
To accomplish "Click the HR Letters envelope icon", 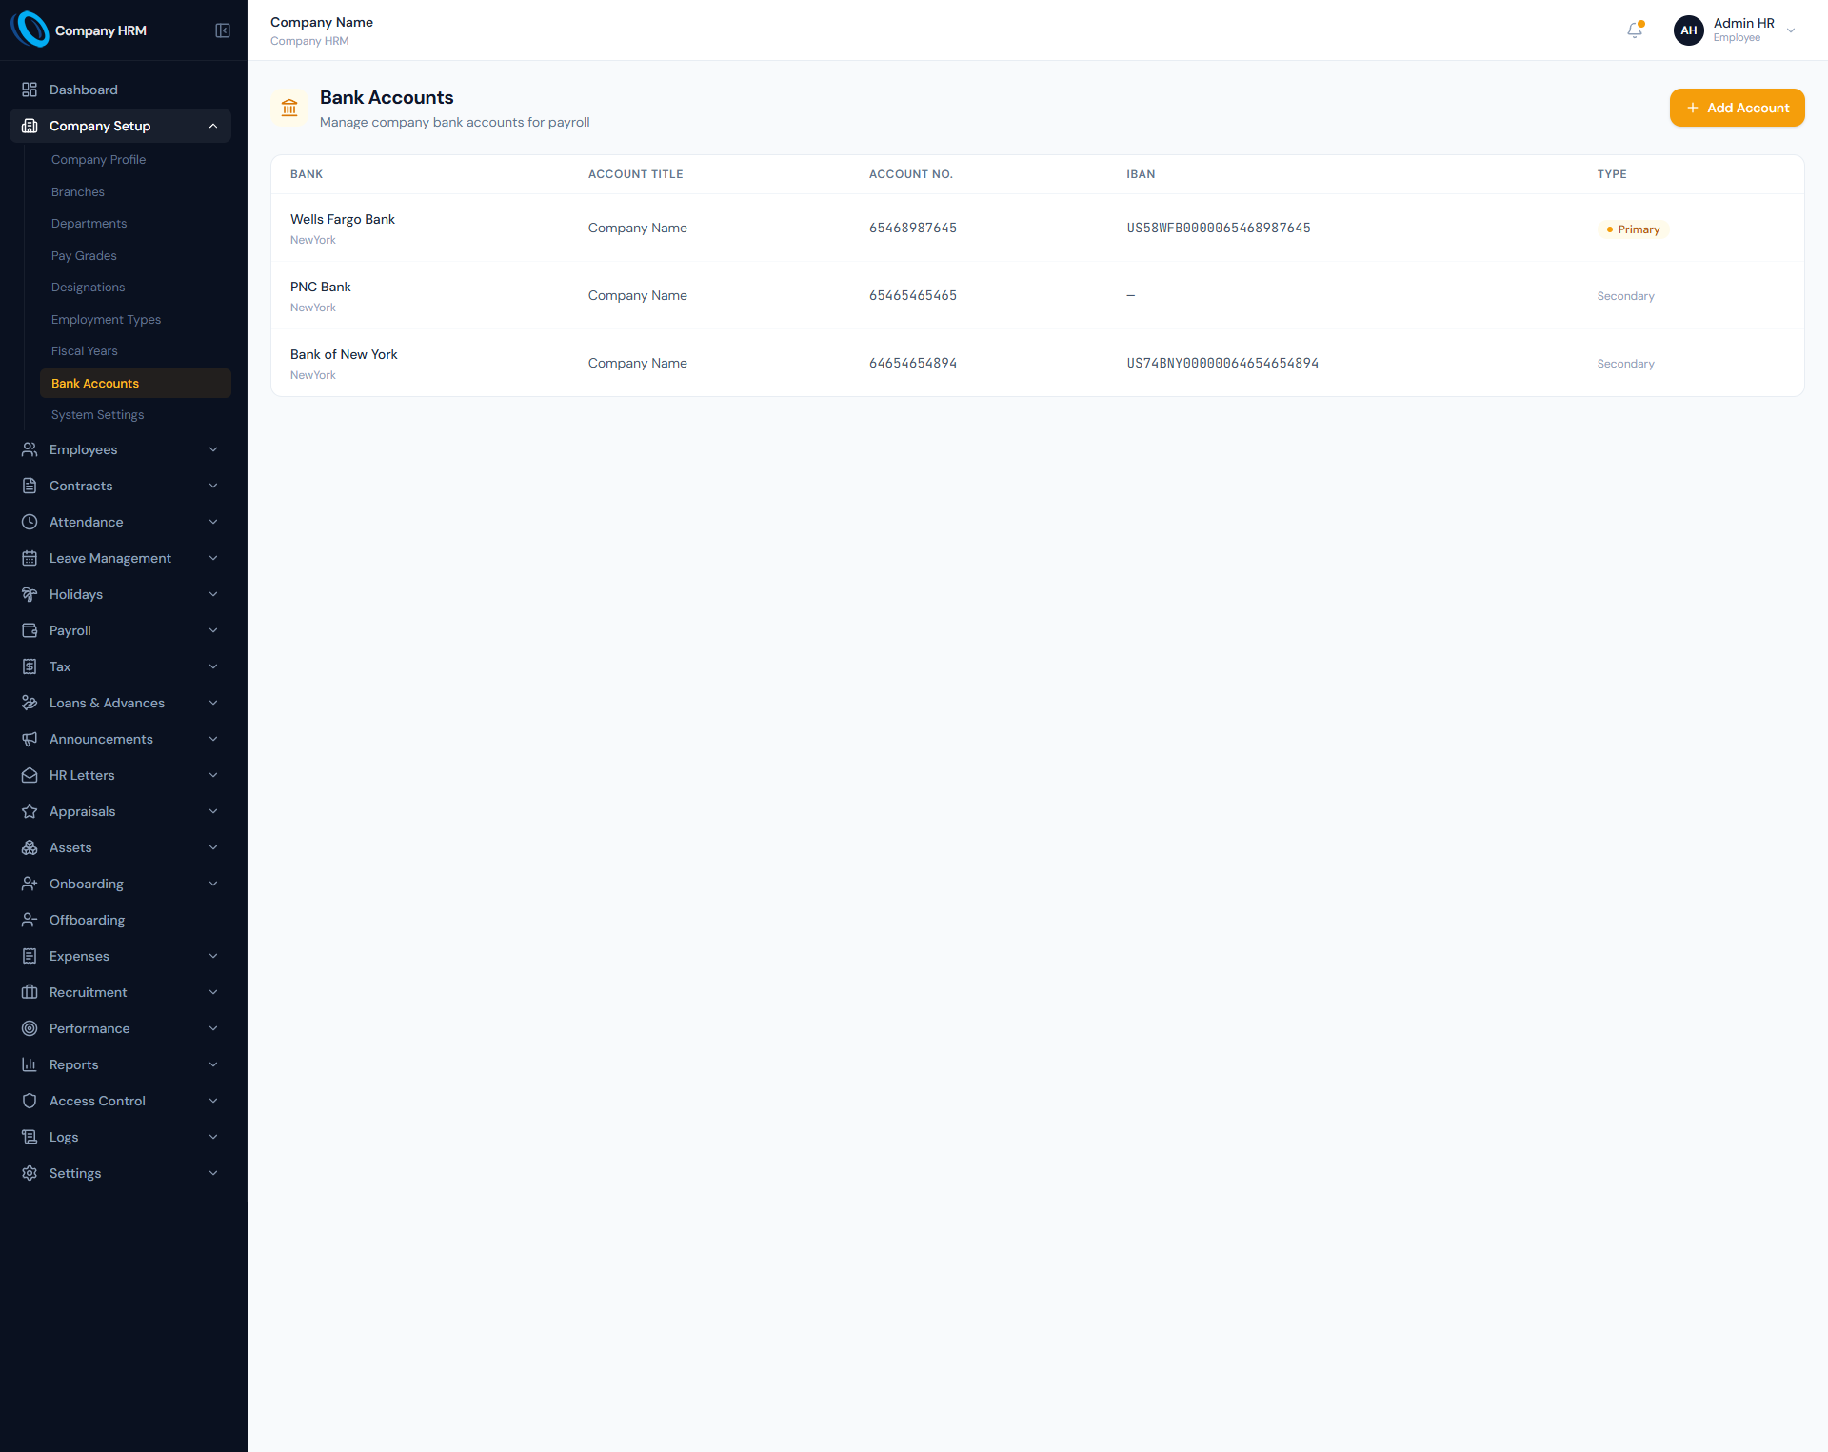I will tap(30, 775).
